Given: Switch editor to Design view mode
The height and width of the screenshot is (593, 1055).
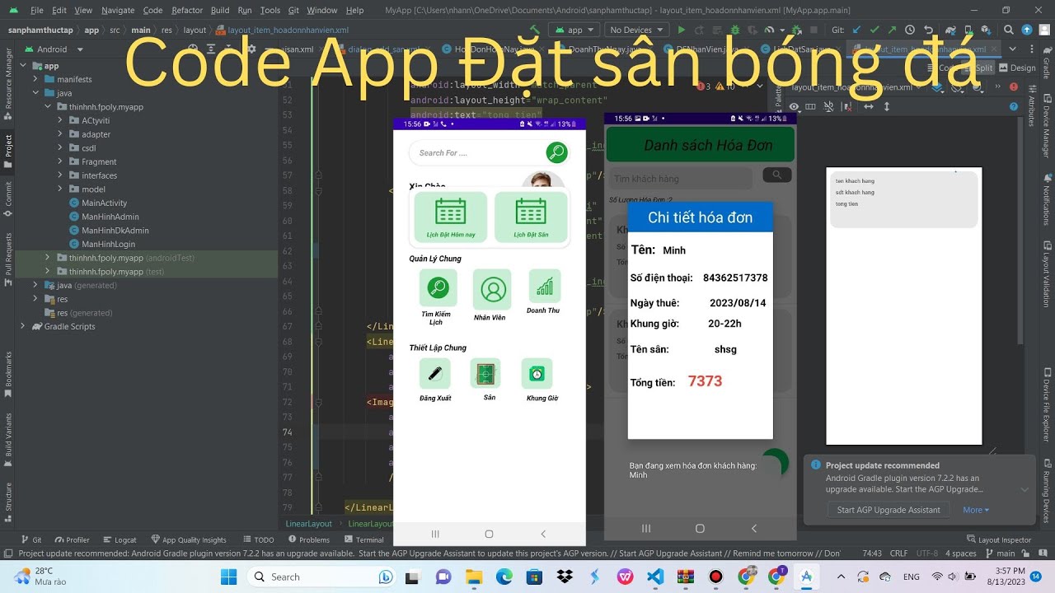Looking at the screenshot, I should click(x=1017, y=68).
